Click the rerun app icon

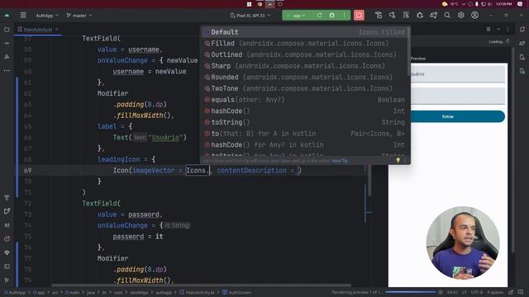pos(320,15)
